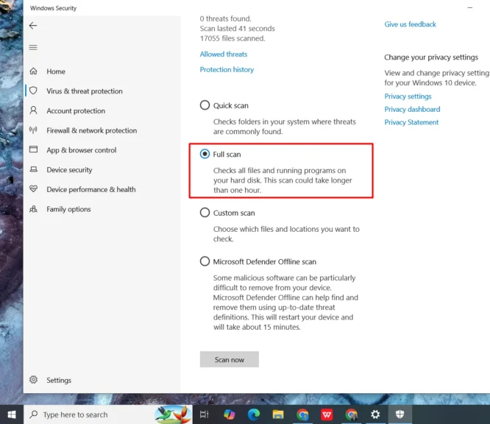Click the Settings gear icon in sidebar
The width and height of the screenshot is (490, 424).
click(33, 380)
